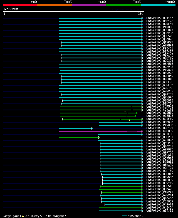Open the UniRef100_Q8H172 hit label

click(x=160, y=21)
